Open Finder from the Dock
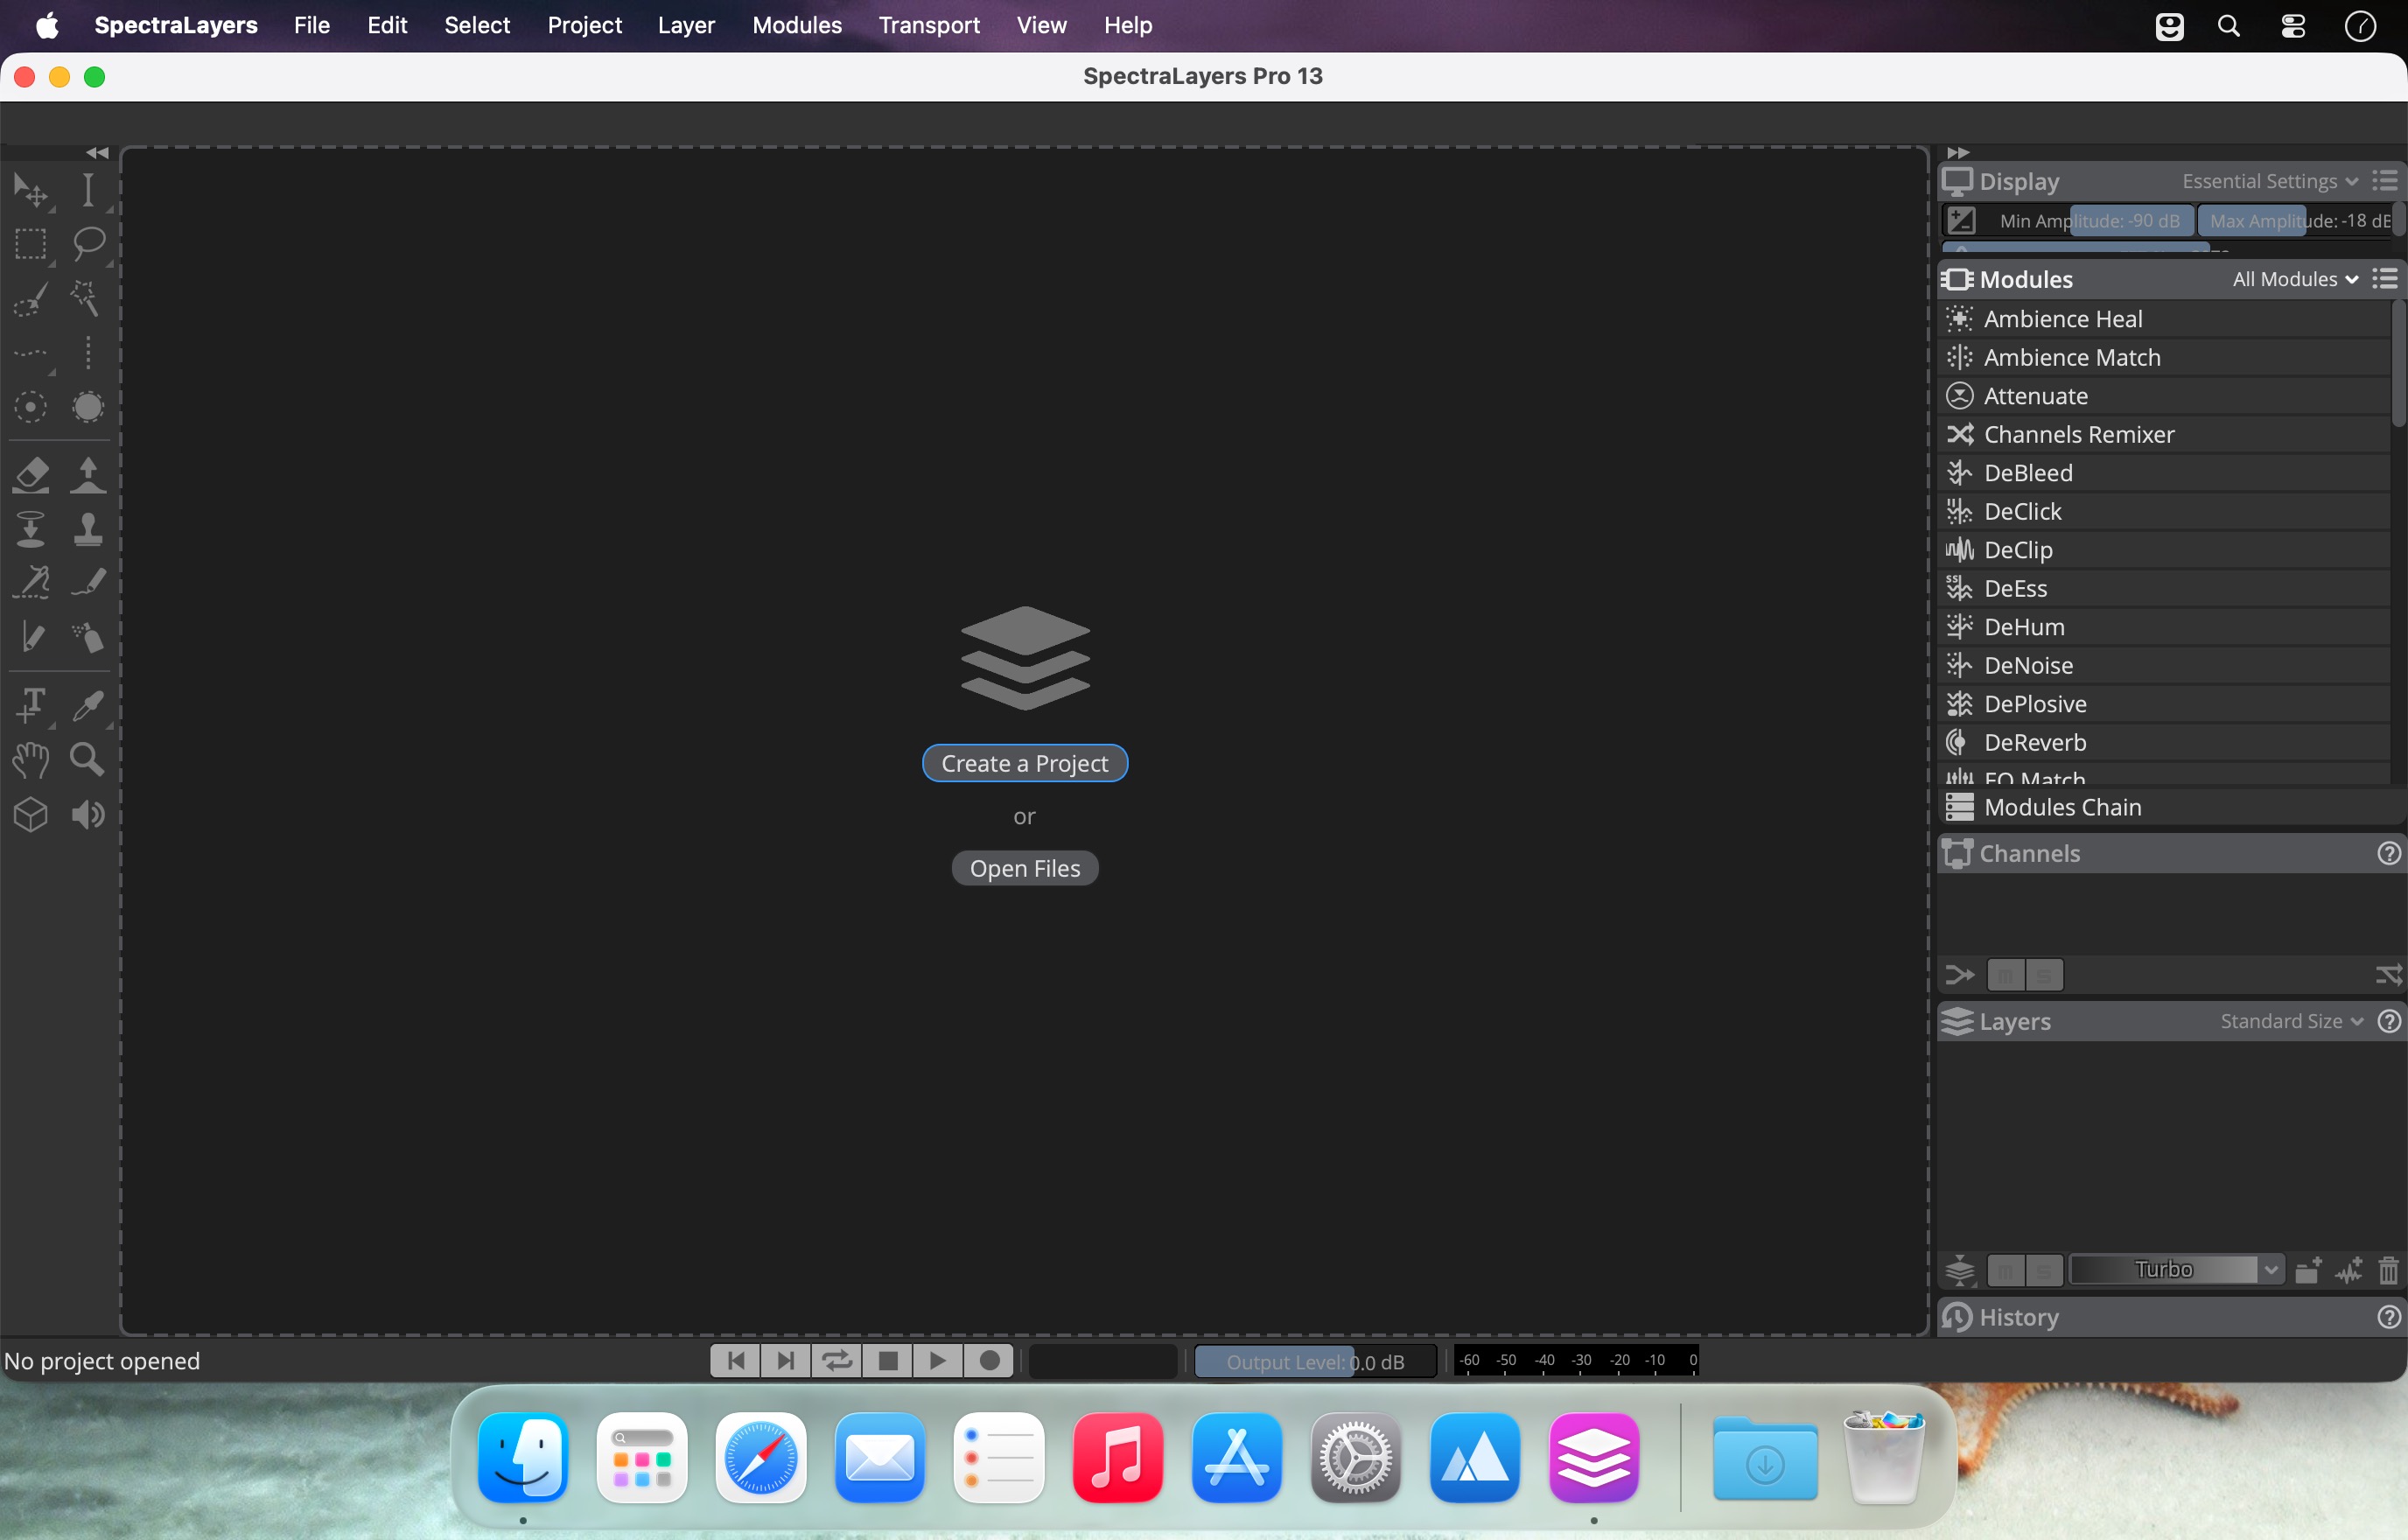Image resolution: width=2408 pixels, height=1540 pixels. tap(523, 1458)
